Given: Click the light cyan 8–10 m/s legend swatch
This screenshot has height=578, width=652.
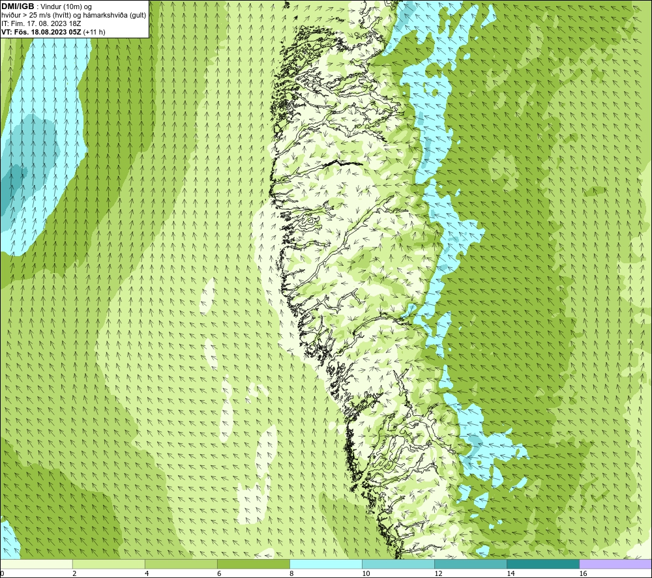Looking at the screenshot, I should coord(326,564).
